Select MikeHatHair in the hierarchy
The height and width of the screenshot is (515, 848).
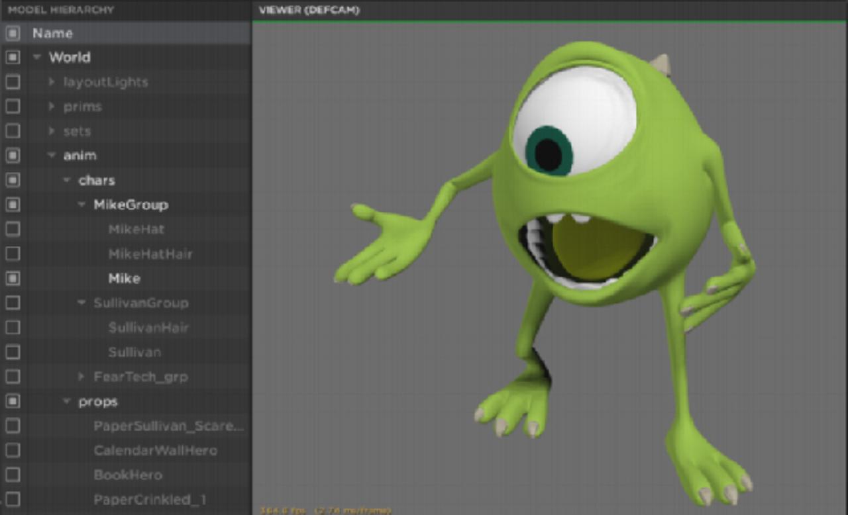click(150, 254)
